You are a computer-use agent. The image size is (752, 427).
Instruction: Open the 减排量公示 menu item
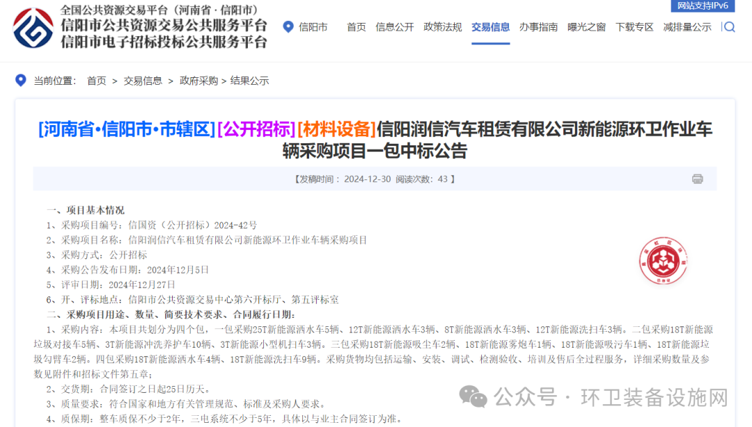click(687, 27)
